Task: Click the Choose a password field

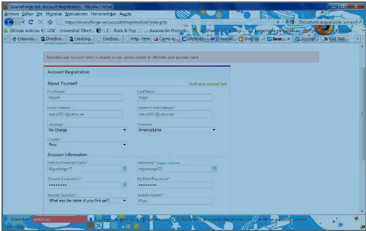Action: (84, 185)
